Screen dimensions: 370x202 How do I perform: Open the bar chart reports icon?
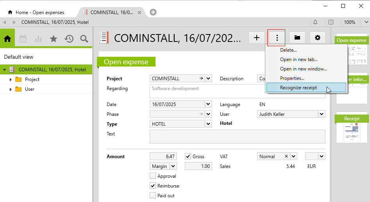coord(38,38)
